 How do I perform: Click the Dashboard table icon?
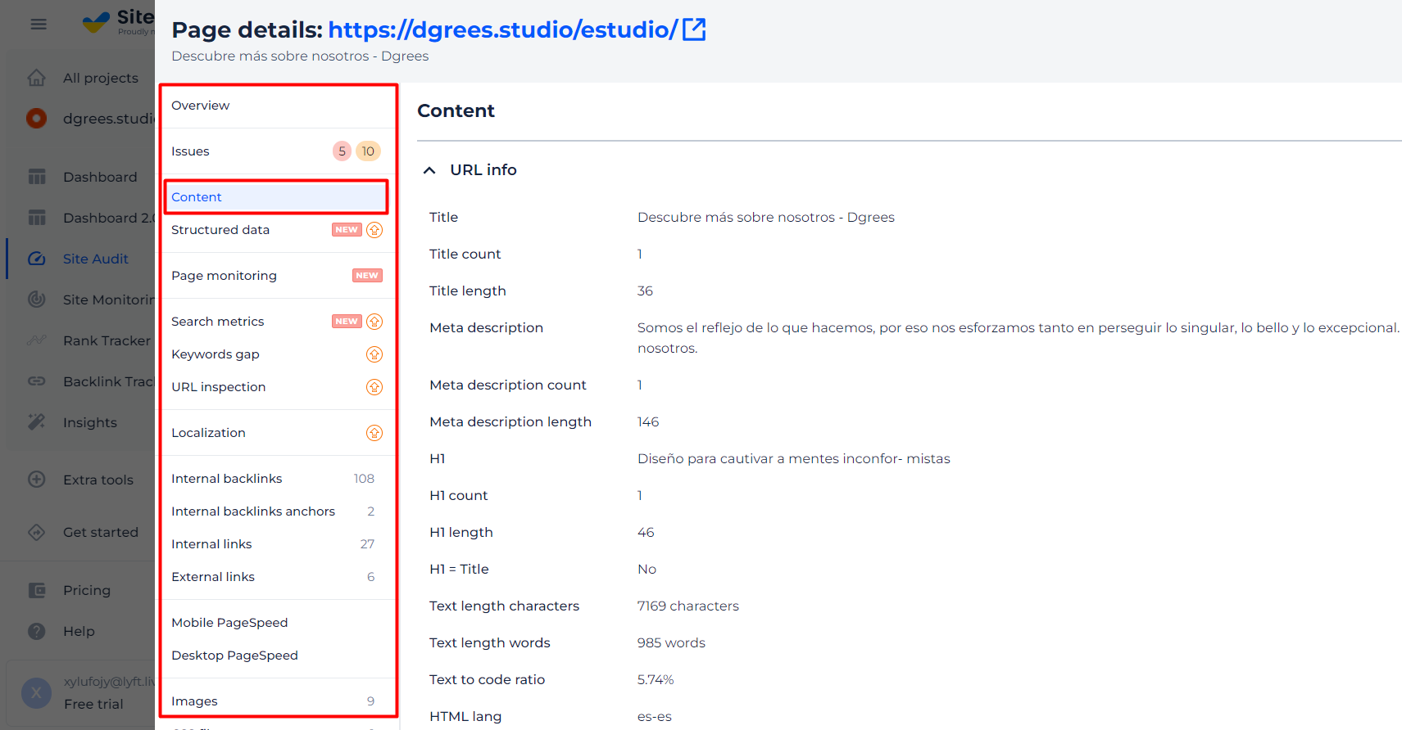pyautogui.click(x=37, y=177)
